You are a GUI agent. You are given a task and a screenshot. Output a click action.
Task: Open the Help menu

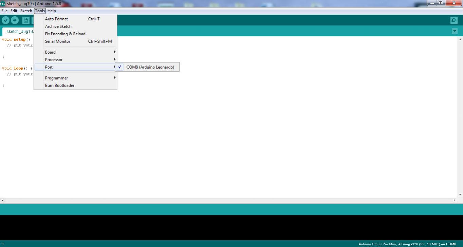click(x=52, y=11)
